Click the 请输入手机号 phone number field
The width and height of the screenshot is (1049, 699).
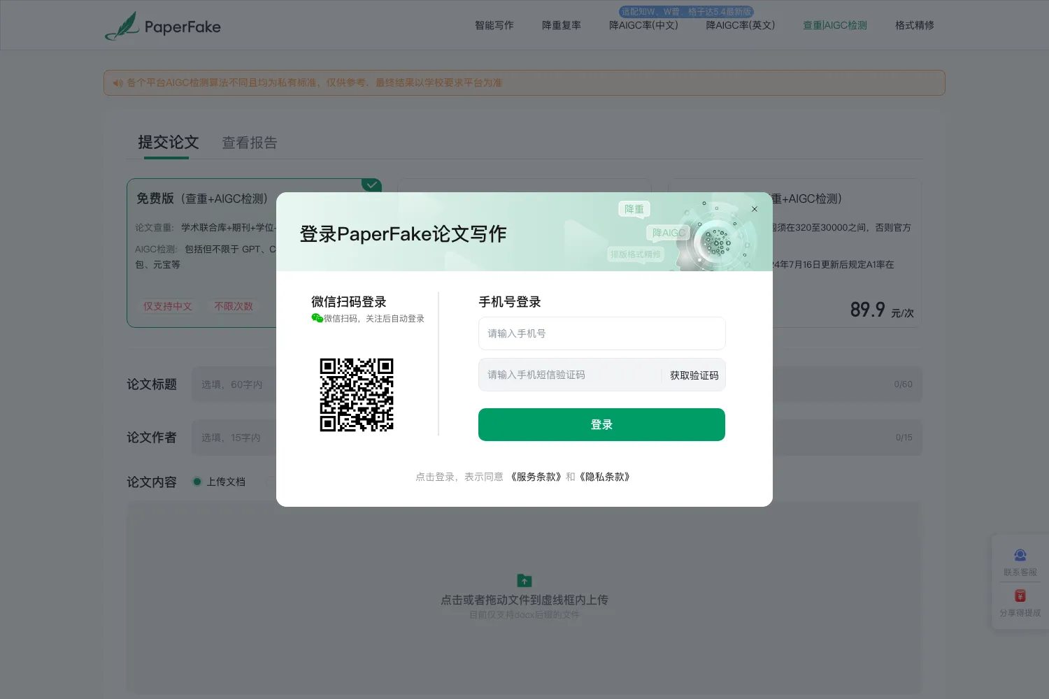pyautogui.click(x=601, y=333)
